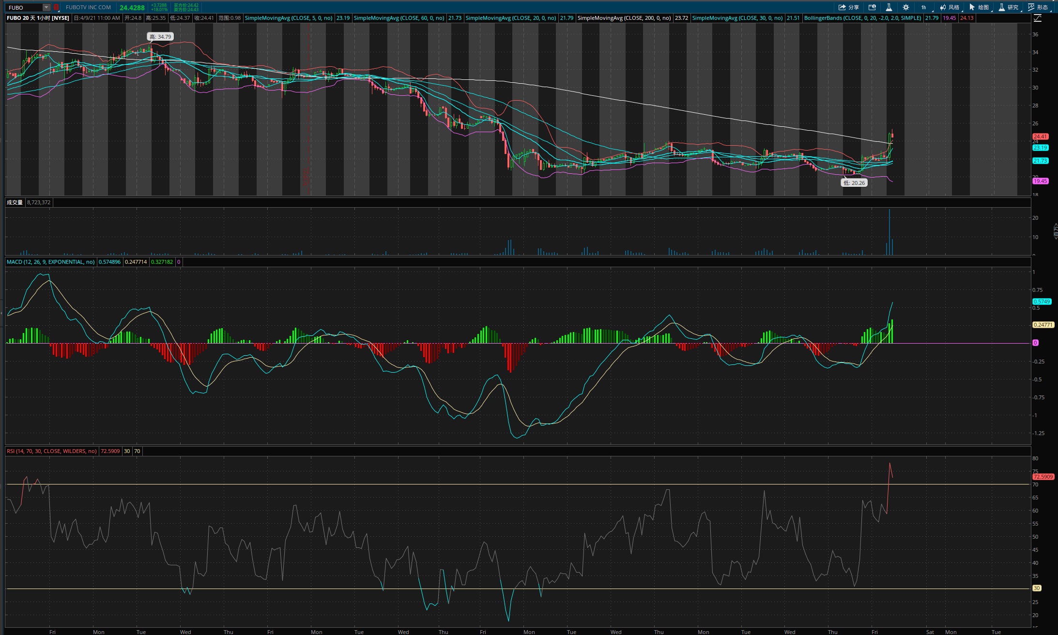Click the chart scale curve icon

(x=1038, y=18)
